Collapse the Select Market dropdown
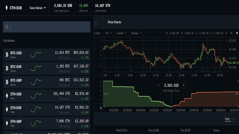Image resolution: width=239 pixels, height=134 pixels. click(38, 8)
